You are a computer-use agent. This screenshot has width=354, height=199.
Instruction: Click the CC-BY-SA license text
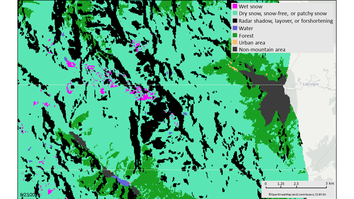click(x=321, y=194)
